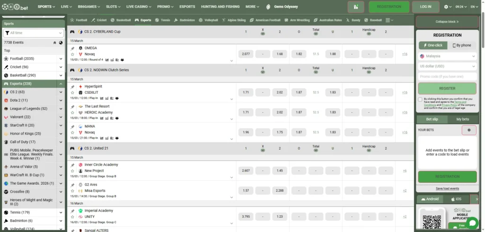Pin The Last Resort vs HEROIC Academy match
485x232 pixels.
click(x=72, y=107)
